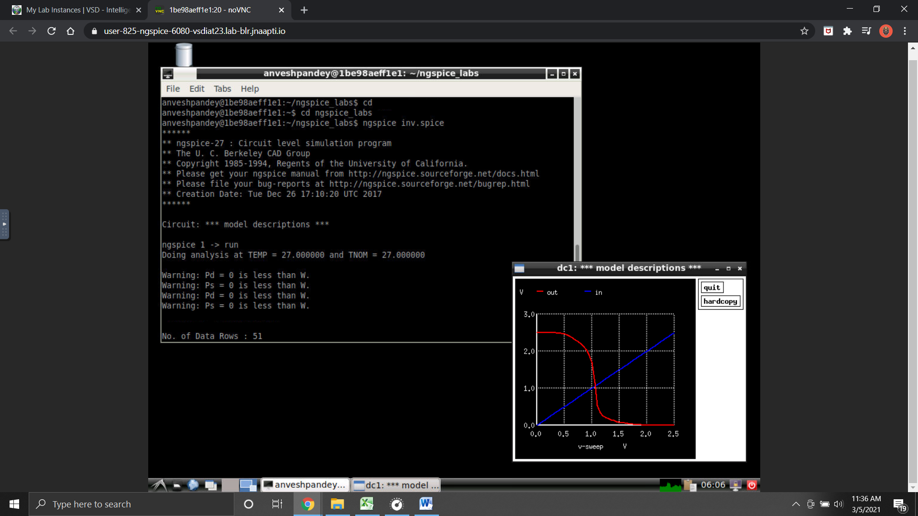Expand the noVNC control bar handle

[4, 224]
